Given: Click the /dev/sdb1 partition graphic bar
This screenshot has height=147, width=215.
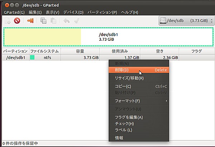Looking at the screenshot, I should 109,37.
